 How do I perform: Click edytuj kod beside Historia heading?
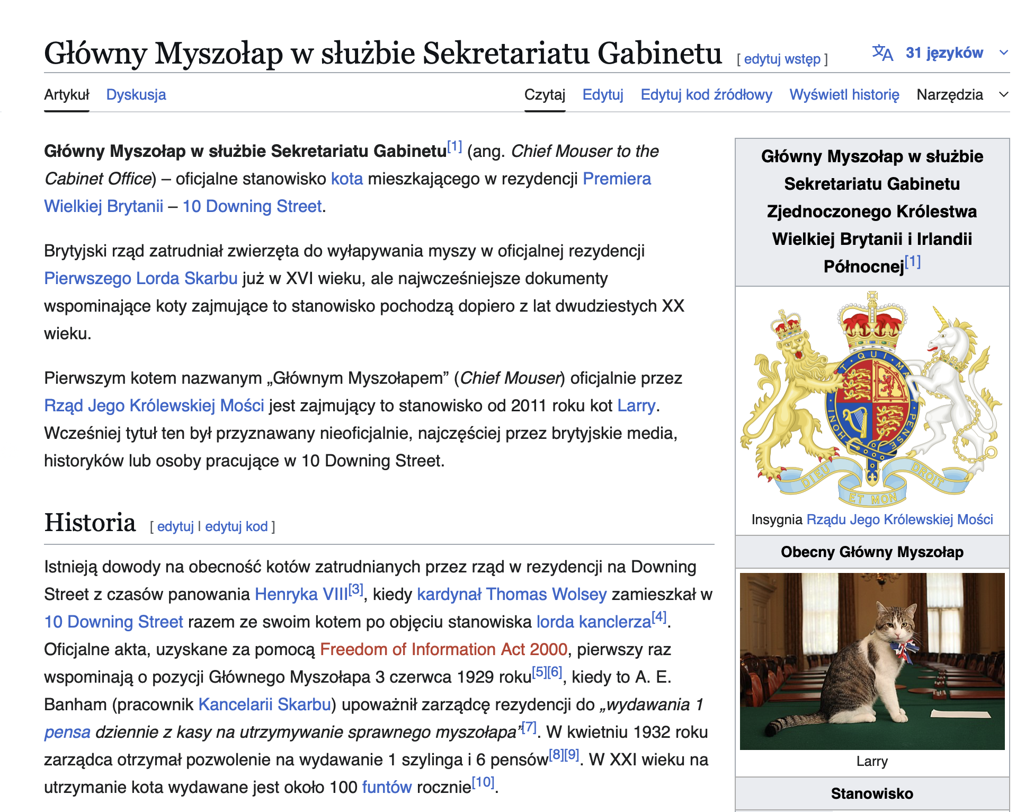coord(236,527)
